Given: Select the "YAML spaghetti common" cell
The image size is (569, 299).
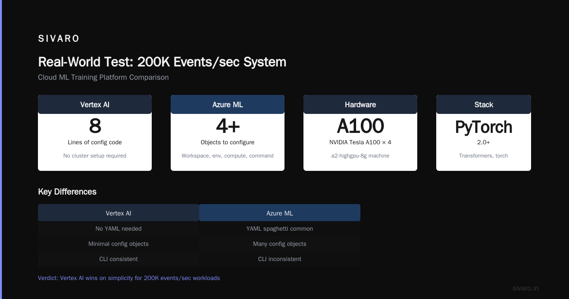Looking at the screenshot, I should [x=280, y=229].
